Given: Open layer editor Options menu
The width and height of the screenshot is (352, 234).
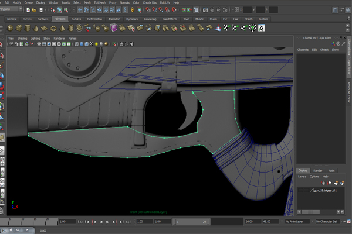Looking at the screenshot, I should click(314, 177).
